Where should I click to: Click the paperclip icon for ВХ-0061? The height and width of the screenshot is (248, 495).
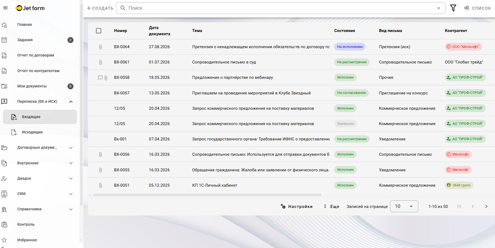pos(100,62)
